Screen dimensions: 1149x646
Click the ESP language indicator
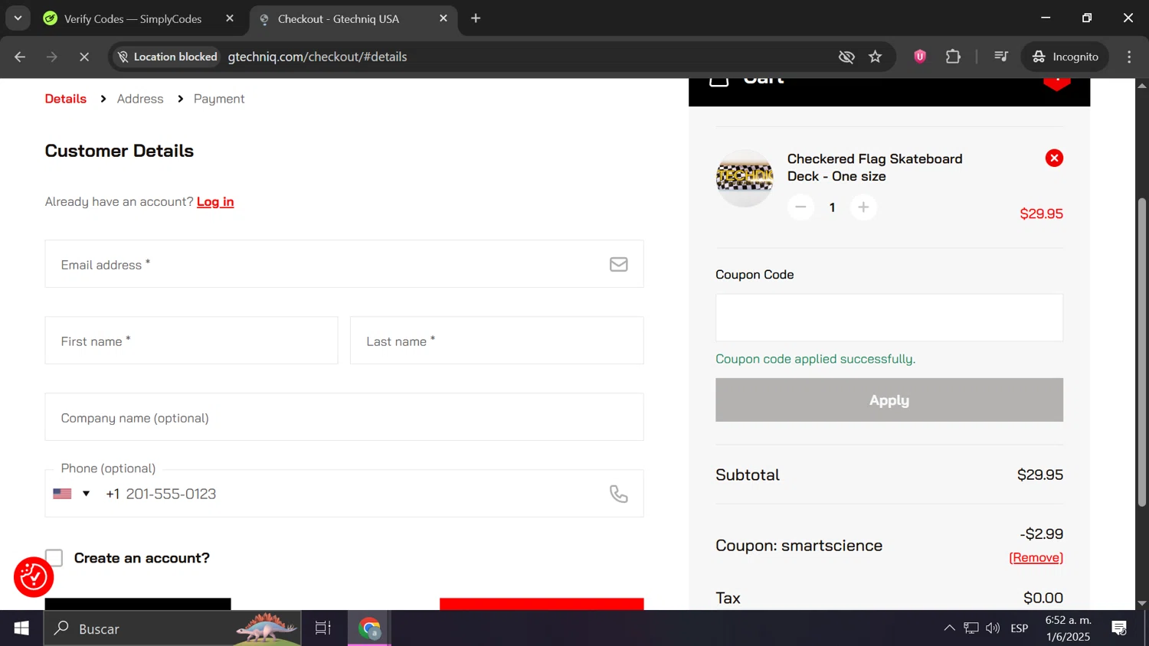[1019, 628]
